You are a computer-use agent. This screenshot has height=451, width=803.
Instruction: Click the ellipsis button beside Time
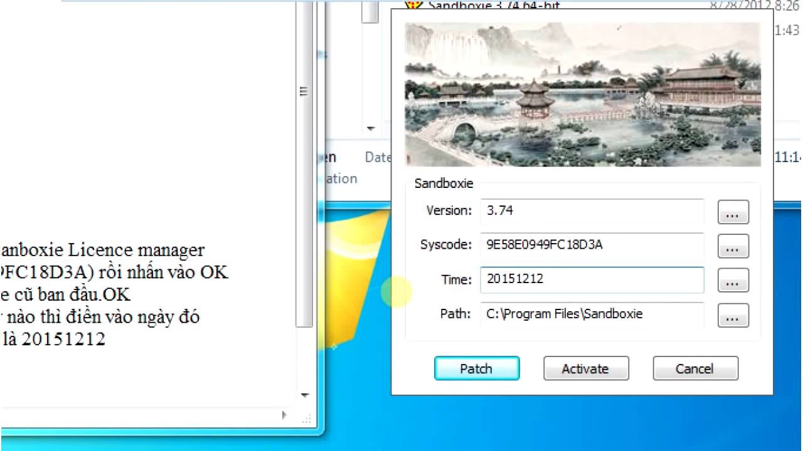(733, 281)
